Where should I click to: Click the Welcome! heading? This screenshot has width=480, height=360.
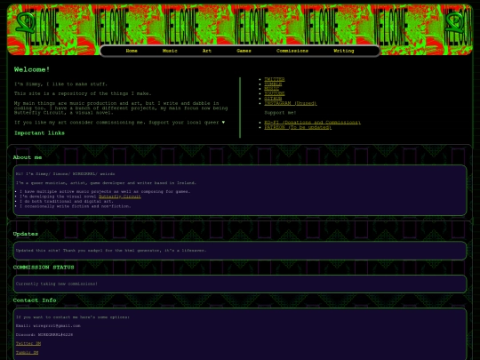click(32, 69)
